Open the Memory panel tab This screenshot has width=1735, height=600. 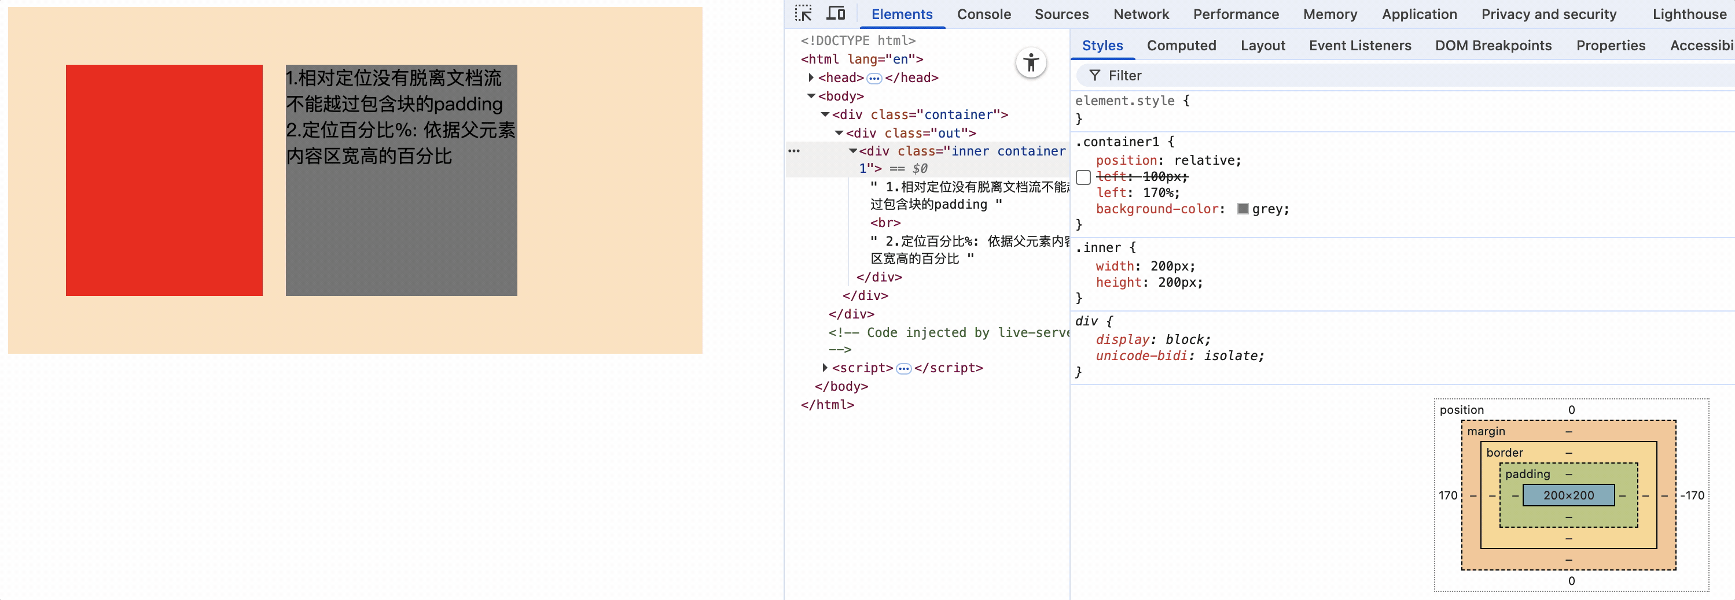[x=1329, y=14]
